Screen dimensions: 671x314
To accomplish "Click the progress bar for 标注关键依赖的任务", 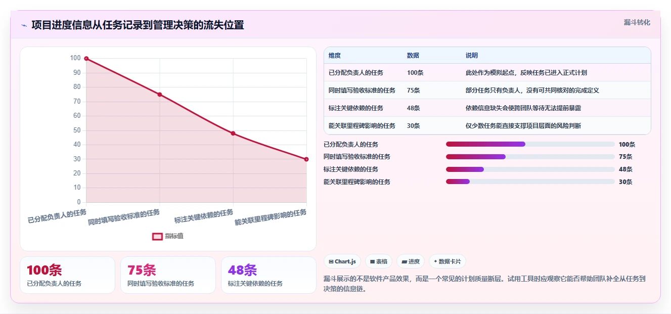I will pyautogui.click(x=530, y=169).
